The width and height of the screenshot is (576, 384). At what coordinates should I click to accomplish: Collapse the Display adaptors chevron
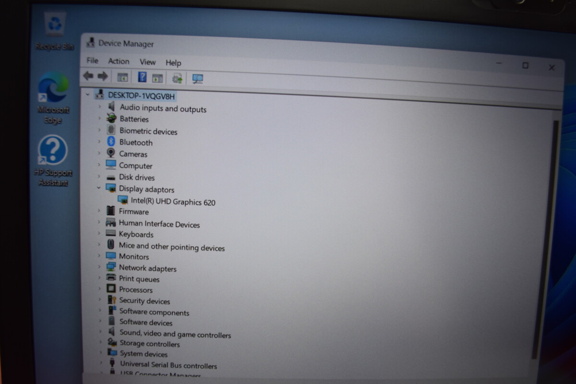click(x=99, y=188)
